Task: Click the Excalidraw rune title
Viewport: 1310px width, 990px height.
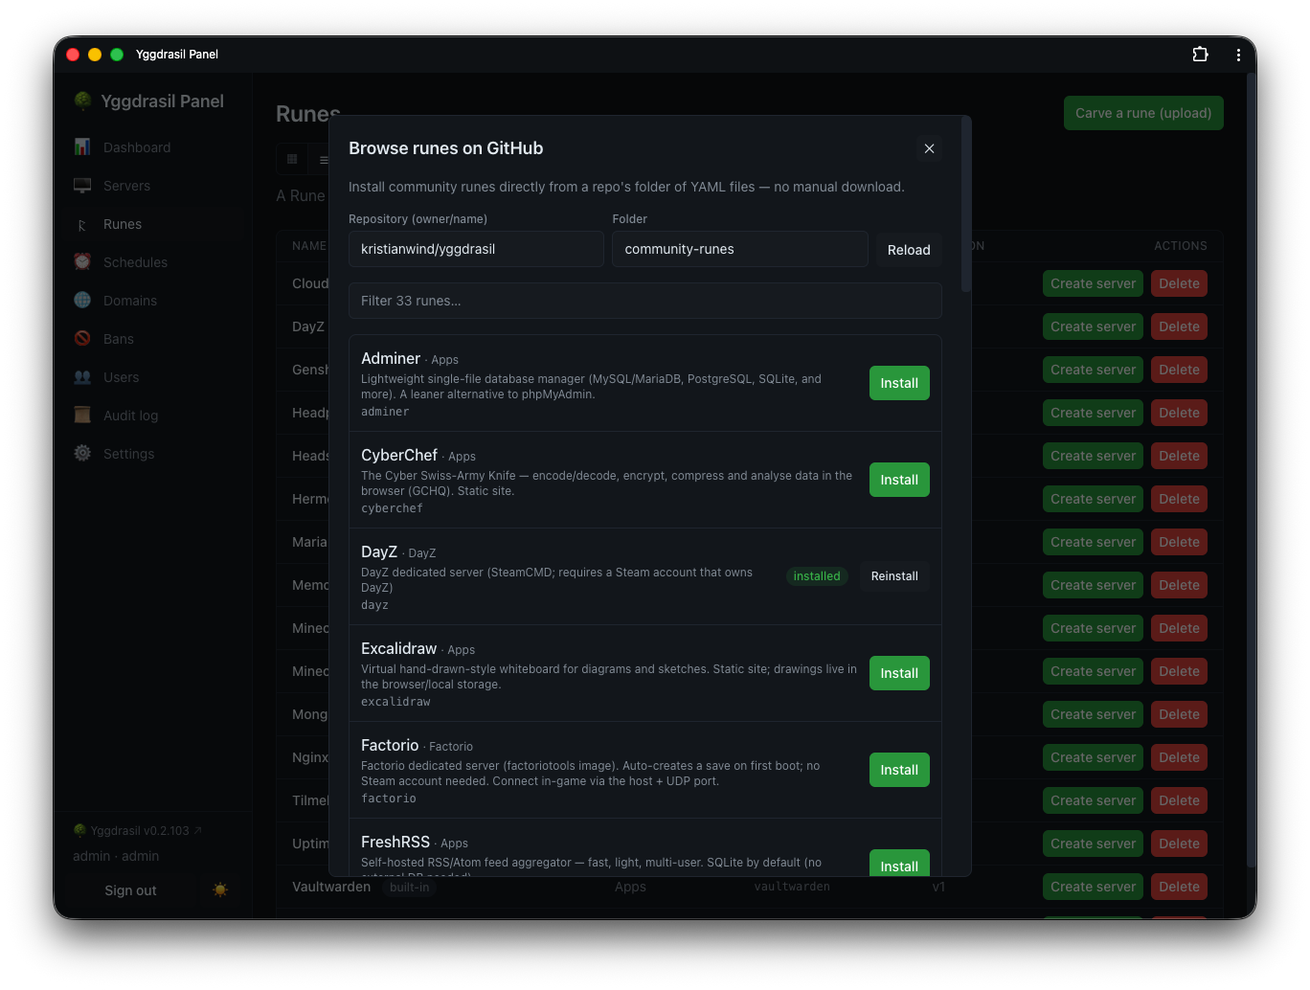Action: point(398,648)
